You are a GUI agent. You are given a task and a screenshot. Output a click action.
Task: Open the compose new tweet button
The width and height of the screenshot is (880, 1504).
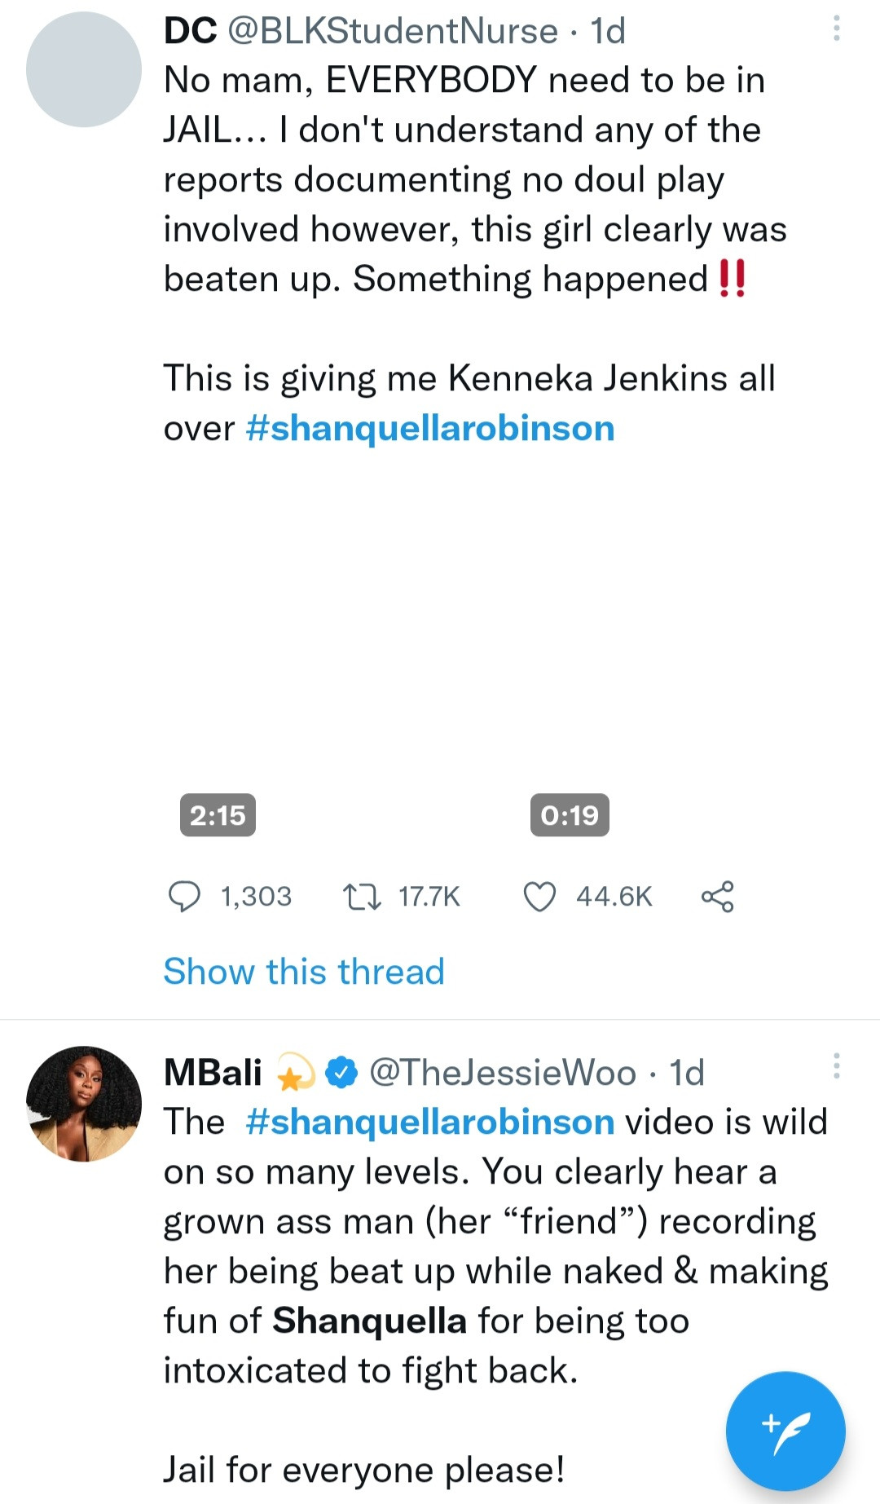785,1431
